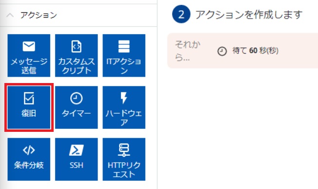Add the タイマー clock action tile

pyautogui.click(x=76, y=107)
